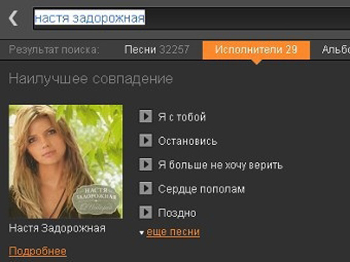Play the song Поздно
Viewport: 350px width, 262px height.
(x=146, y=213)
